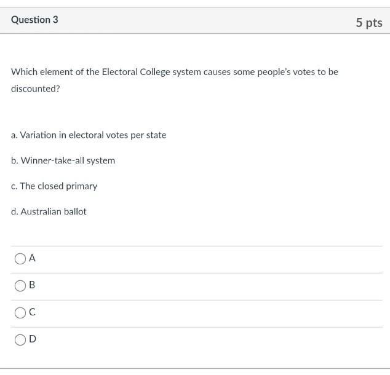Select radio button for answer A

coord(20,259)
